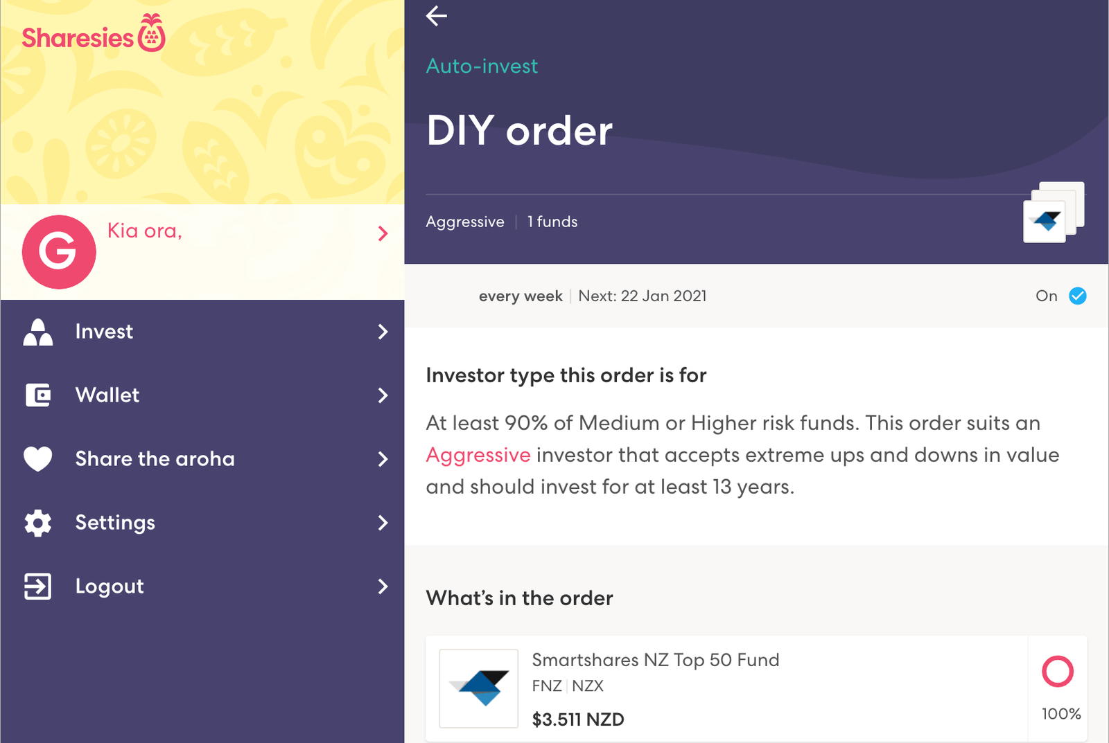Expand the Invest menu chevron

coord(383,332)
